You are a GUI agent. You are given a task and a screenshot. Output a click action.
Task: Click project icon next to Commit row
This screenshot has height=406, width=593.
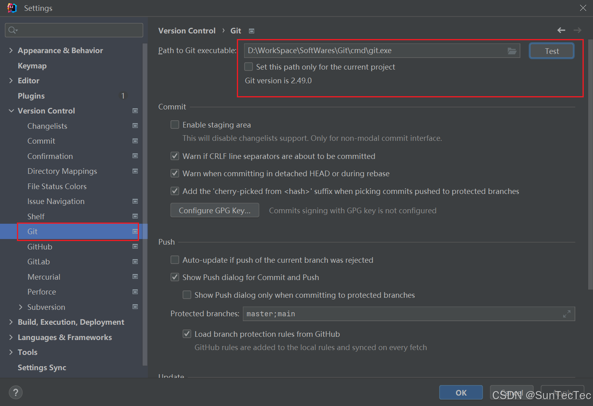135,141
